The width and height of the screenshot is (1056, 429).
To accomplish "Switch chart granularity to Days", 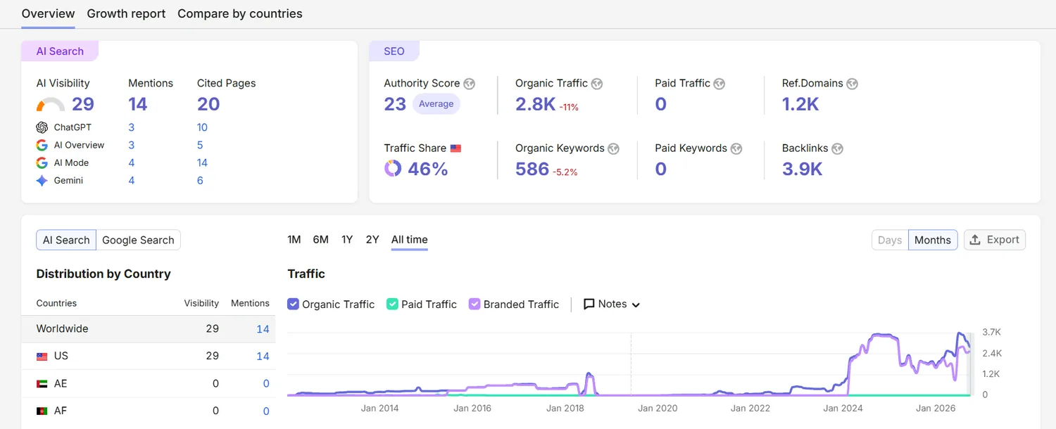I will (890, 240).
